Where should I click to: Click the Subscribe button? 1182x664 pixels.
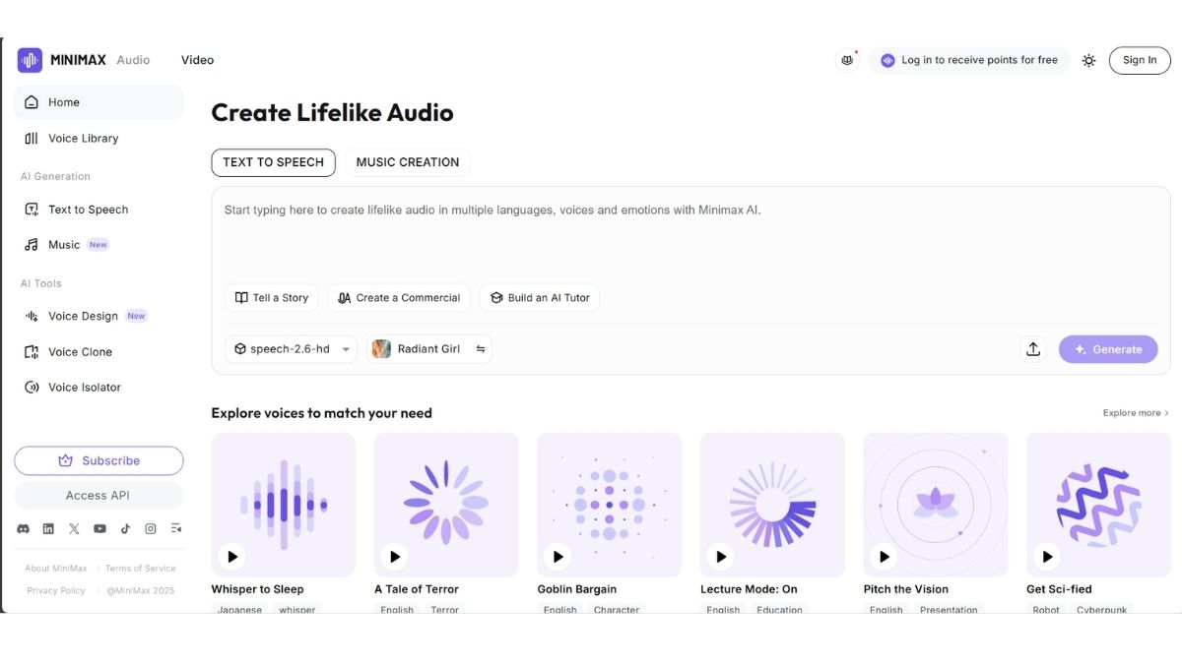click(x=98, y=460)
